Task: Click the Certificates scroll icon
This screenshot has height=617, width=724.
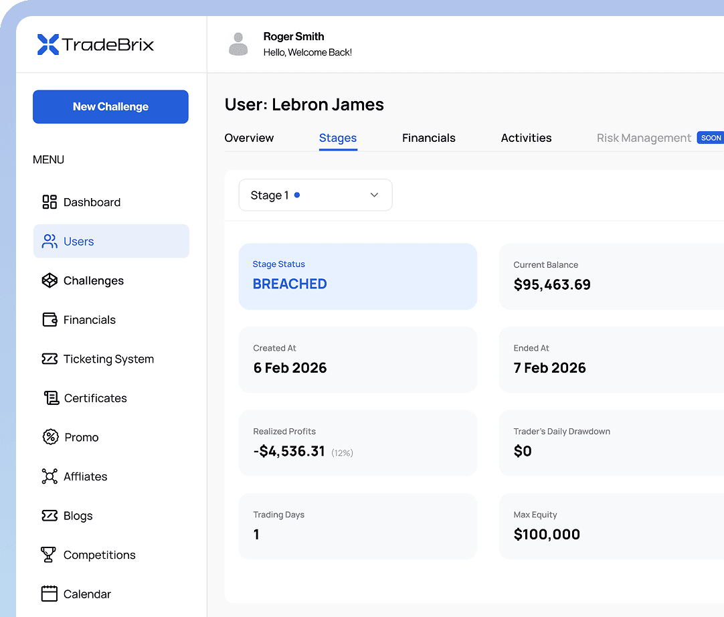Action: tap(51, 398)
